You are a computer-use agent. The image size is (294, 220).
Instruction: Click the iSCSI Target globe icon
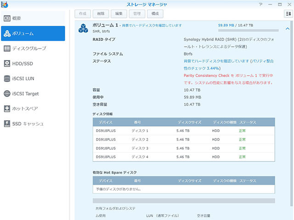pos(7,93)
